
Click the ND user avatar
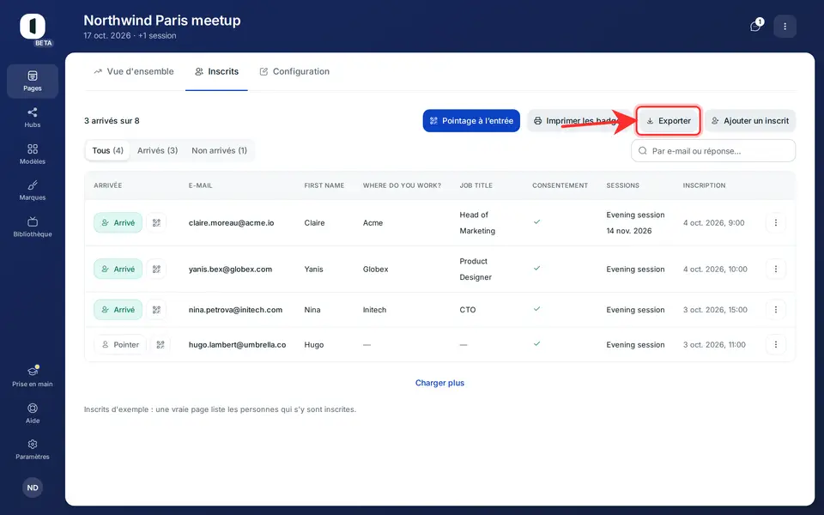(x=33, y=488)
